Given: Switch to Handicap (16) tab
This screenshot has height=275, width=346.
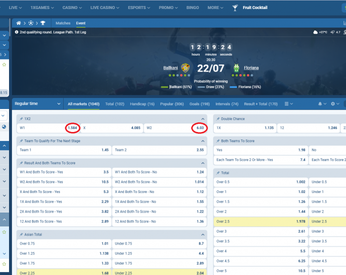Looking at the screenshot, I should tap(142, 104).
